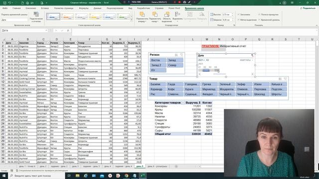Select Восток in the Регион slicer

point(158,60)
